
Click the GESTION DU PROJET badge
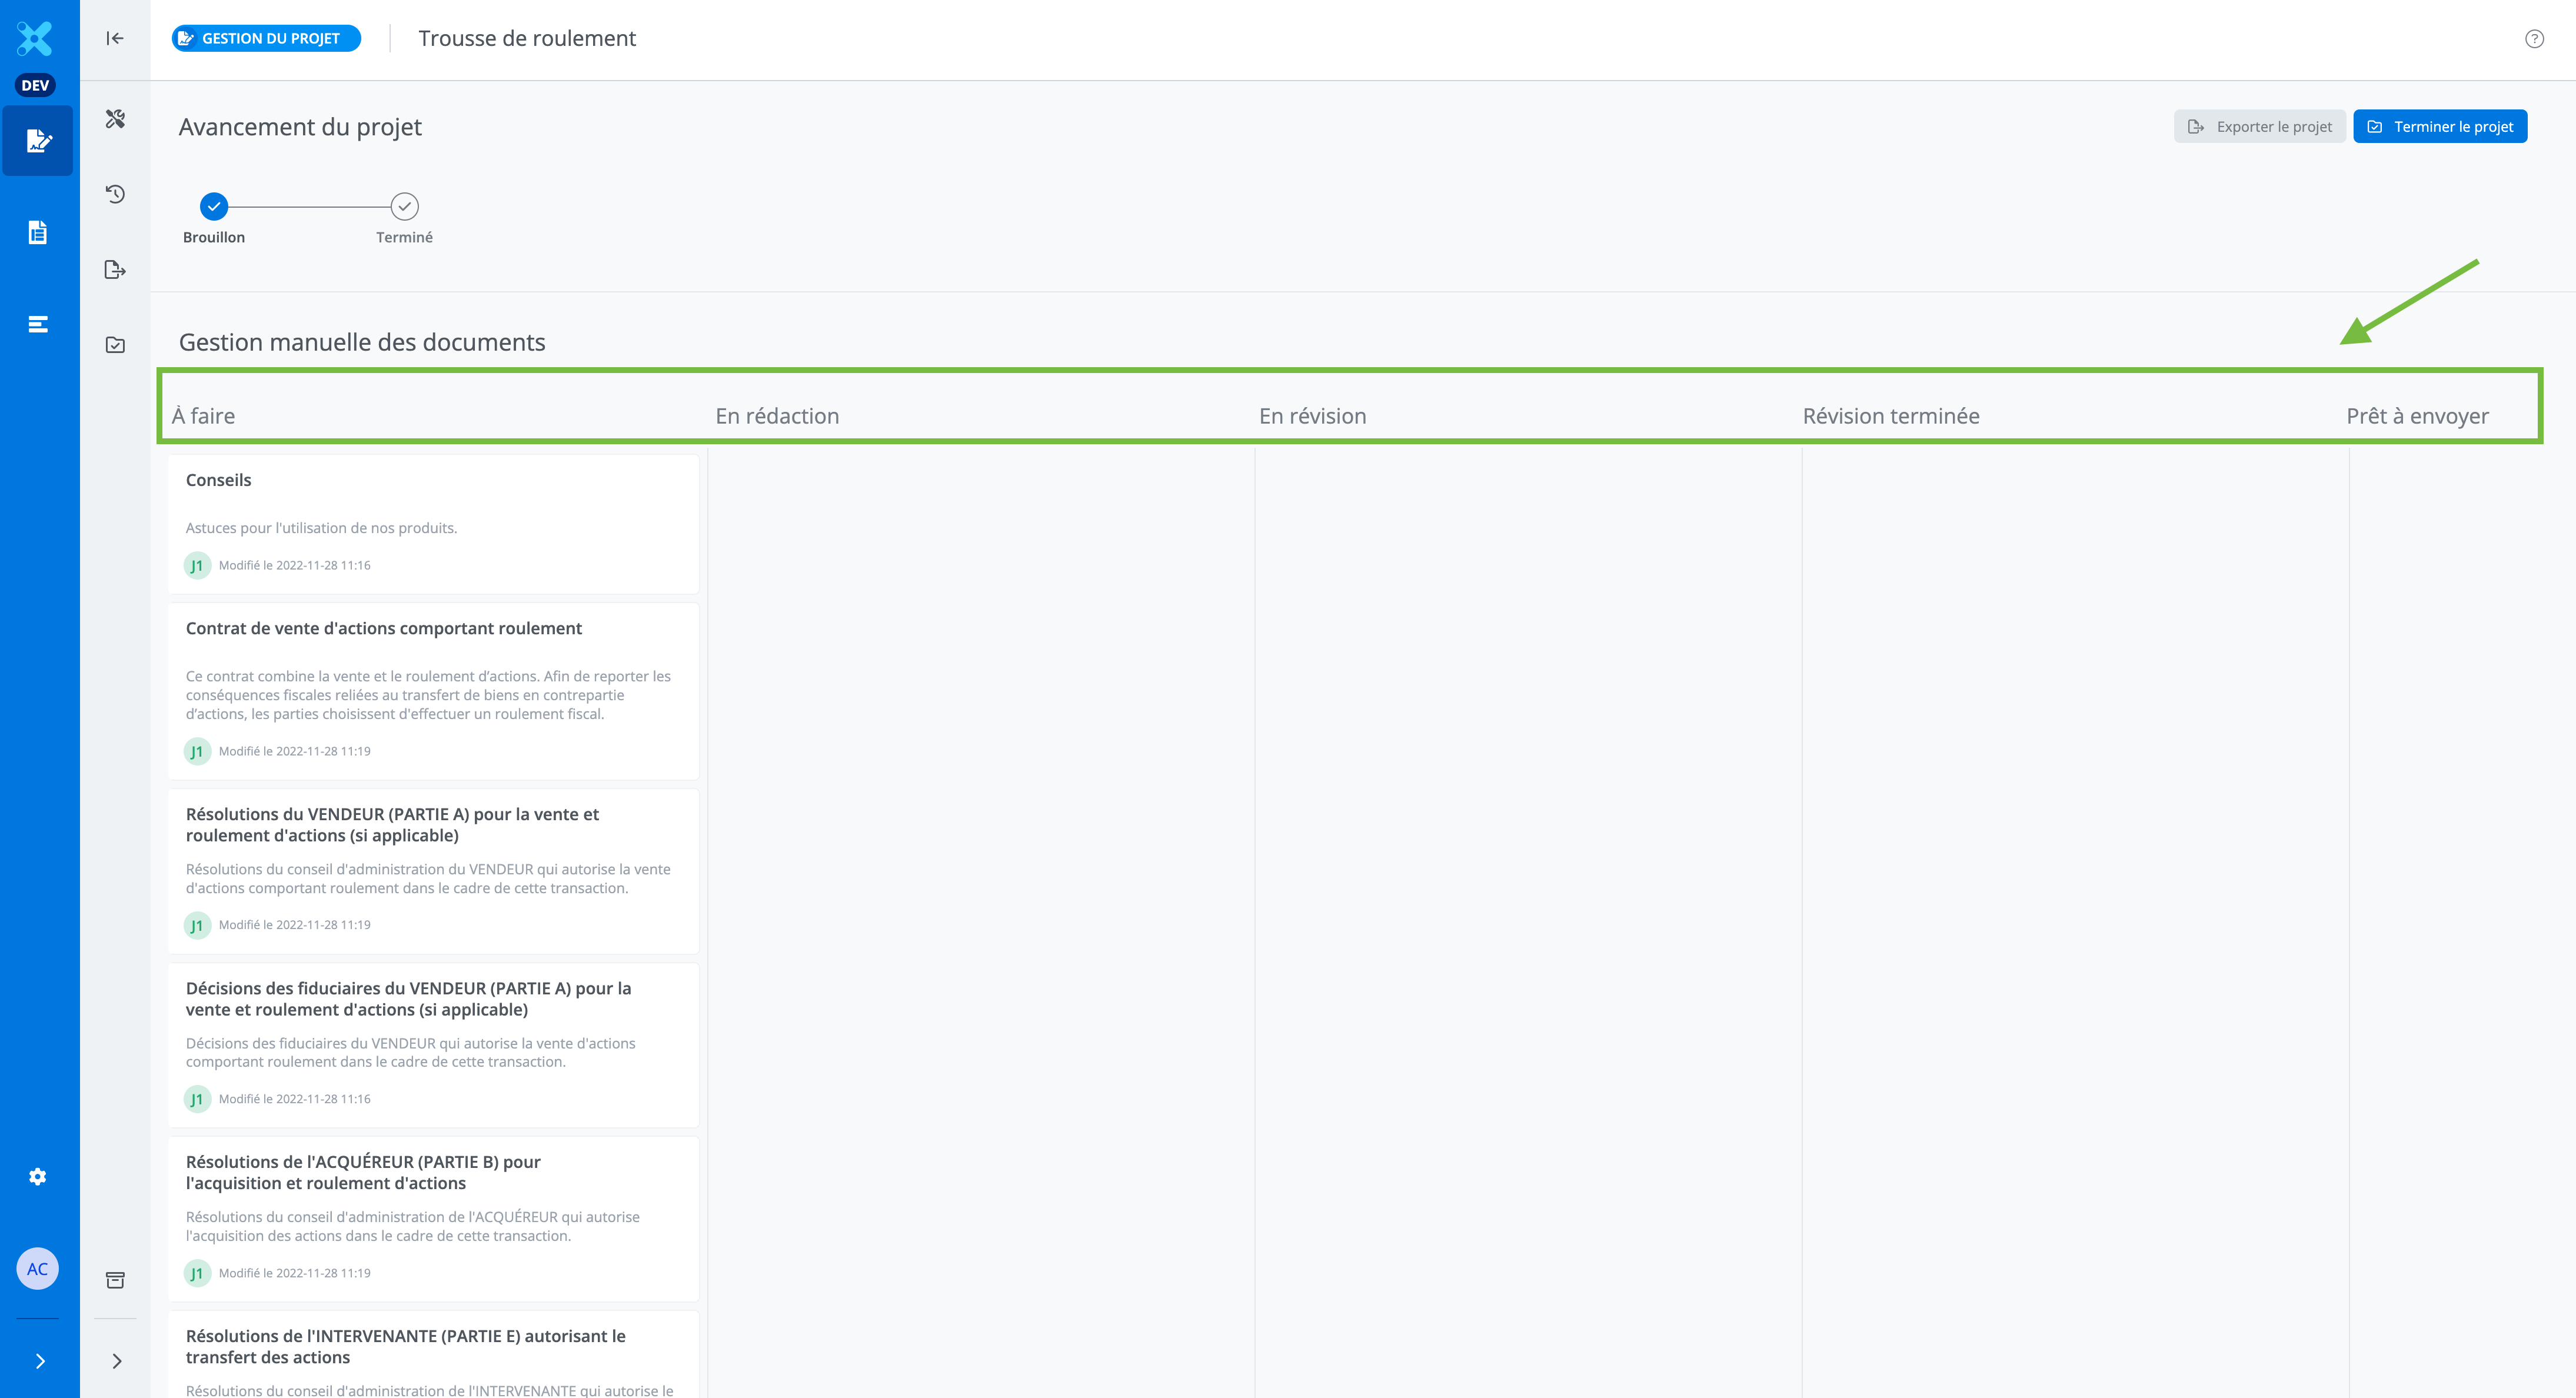pos(266,38)
